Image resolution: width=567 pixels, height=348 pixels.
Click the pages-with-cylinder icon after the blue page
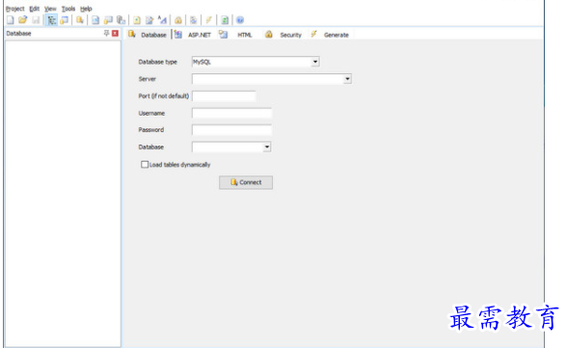click(108, 20)
